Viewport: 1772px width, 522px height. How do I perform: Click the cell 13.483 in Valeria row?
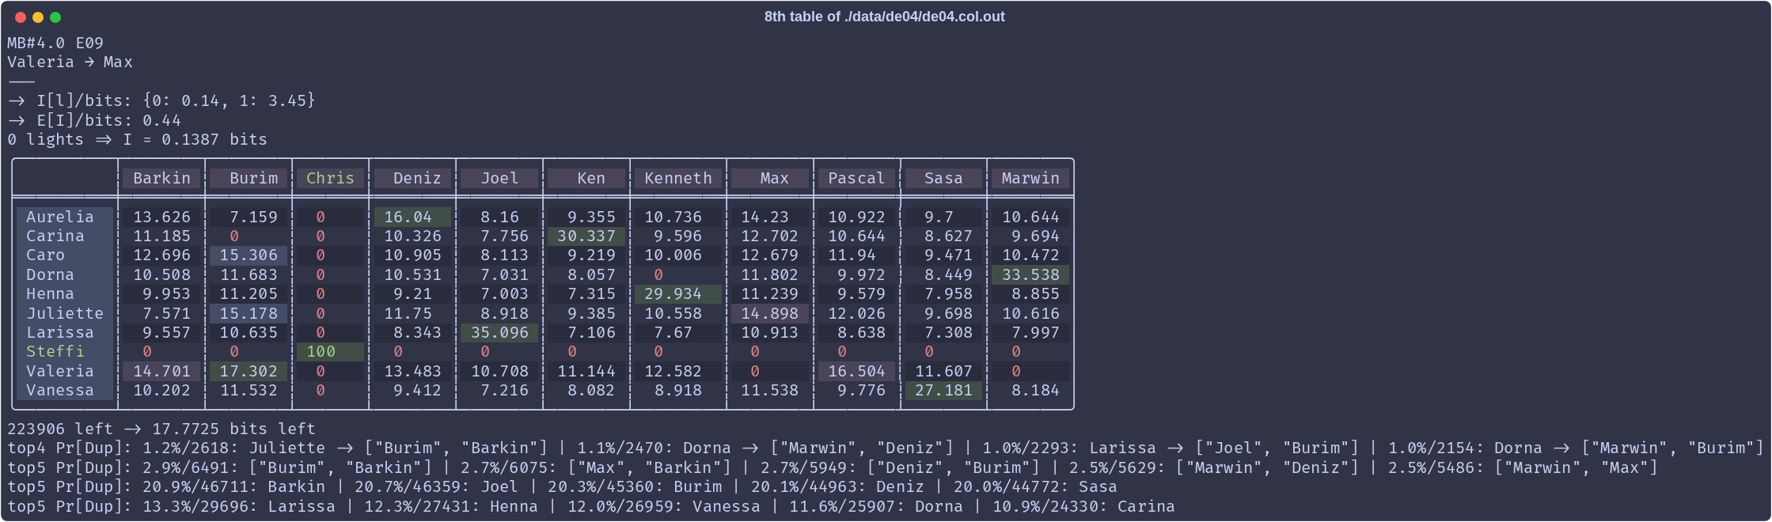pos(412,371)
